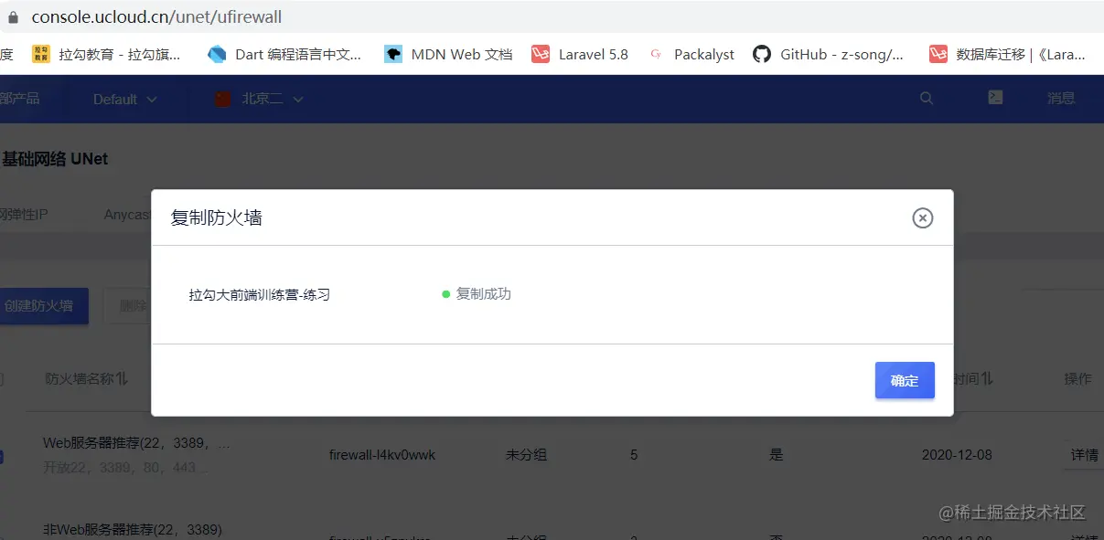Screen dimensions: 1104x540
Task: Open the cloud shell terminal icon
Action: (x=996, y=98)
